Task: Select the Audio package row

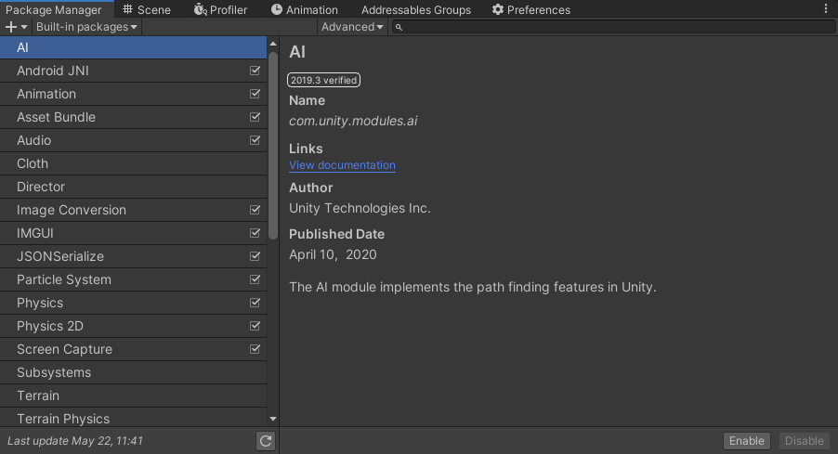Action: point(133,140)
